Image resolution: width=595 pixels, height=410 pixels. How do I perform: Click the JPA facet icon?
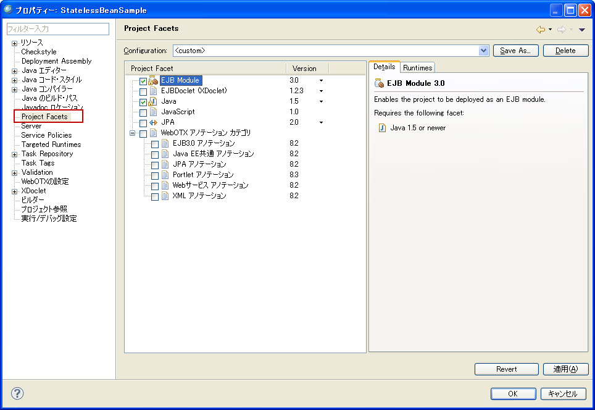[153, 122]
